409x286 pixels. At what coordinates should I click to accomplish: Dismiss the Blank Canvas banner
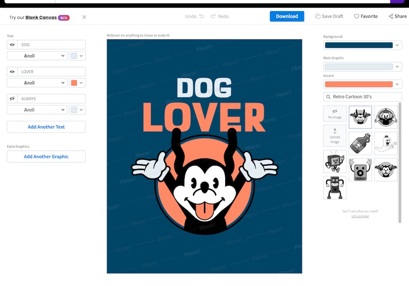click(x=84, y=17)
